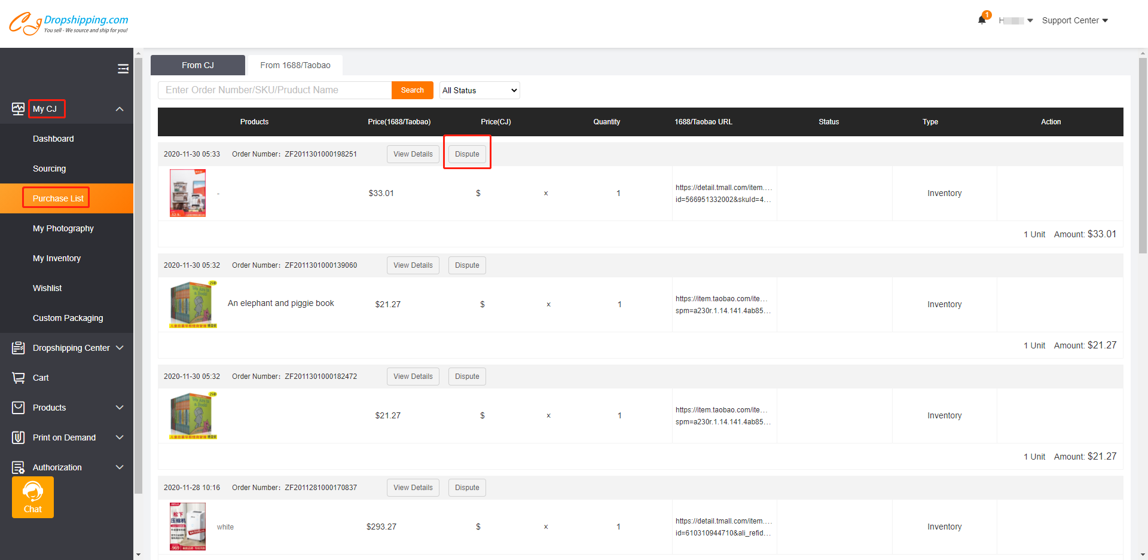Viewport: 1148px width, 560px height.
Task: Open the Chat support widget
Action: pyautogui.click(x=33, y=497)
